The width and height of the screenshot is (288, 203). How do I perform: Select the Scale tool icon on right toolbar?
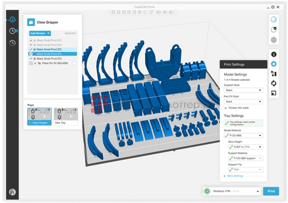point(274,93)
